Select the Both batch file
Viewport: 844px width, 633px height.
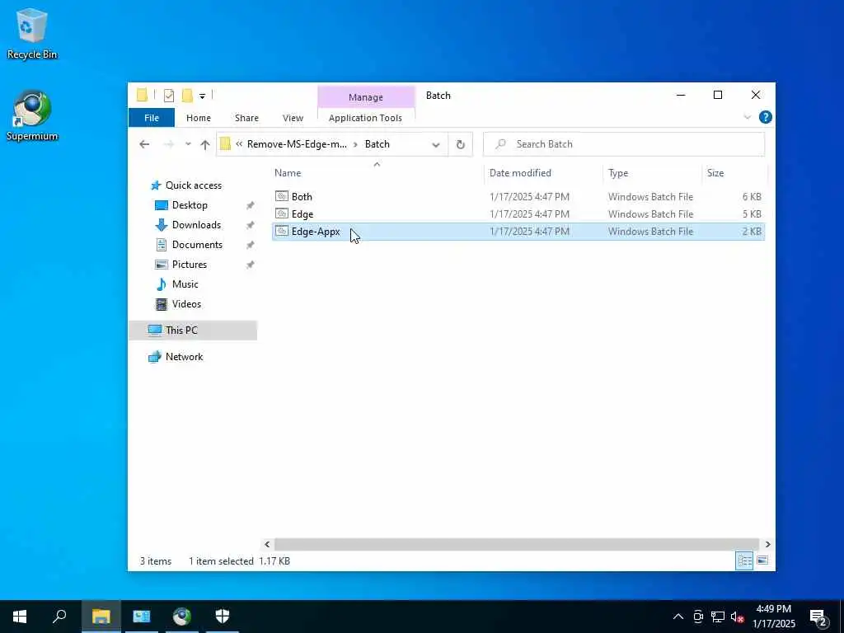(518, 197)
